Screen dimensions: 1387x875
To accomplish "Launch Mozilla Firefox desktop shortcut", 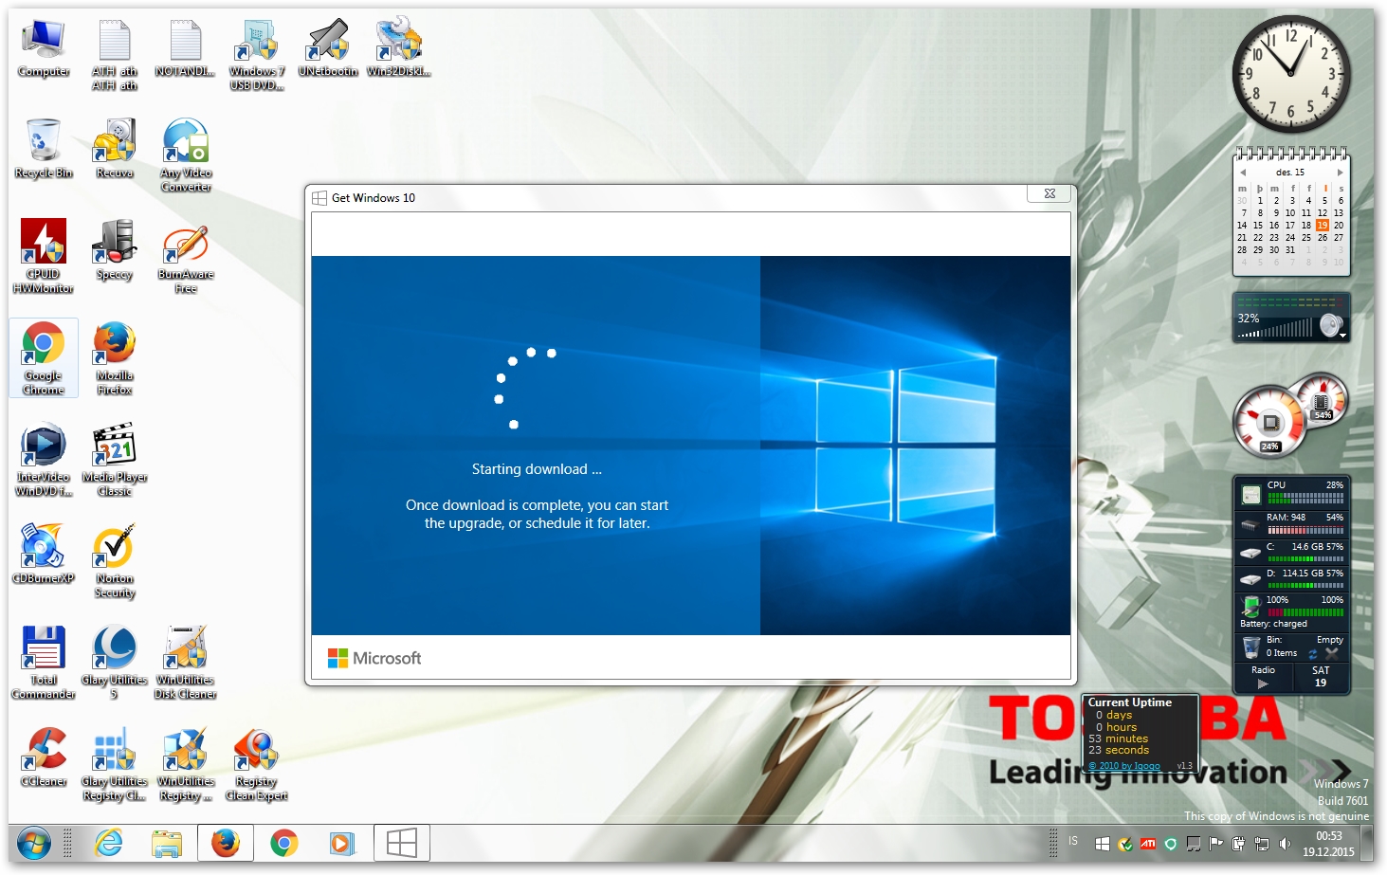I will click(x=115, y=358).
